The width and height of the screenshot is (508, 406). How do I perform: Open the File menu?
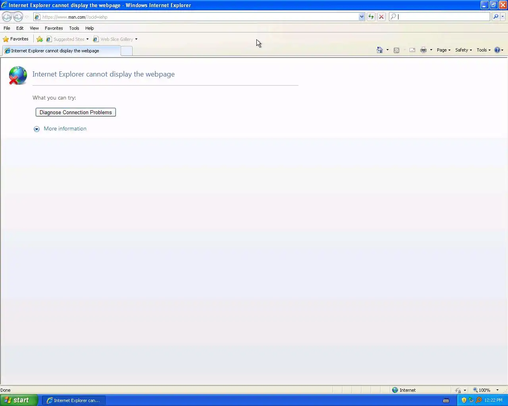(7, 28)
